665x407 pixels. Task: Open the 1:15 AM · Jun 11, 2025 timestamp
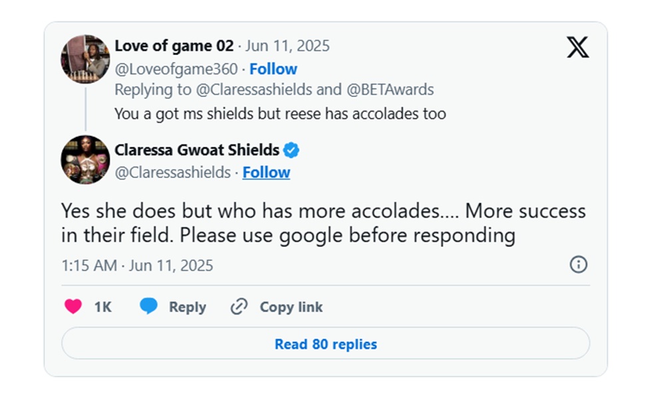[x=137, y=266]
